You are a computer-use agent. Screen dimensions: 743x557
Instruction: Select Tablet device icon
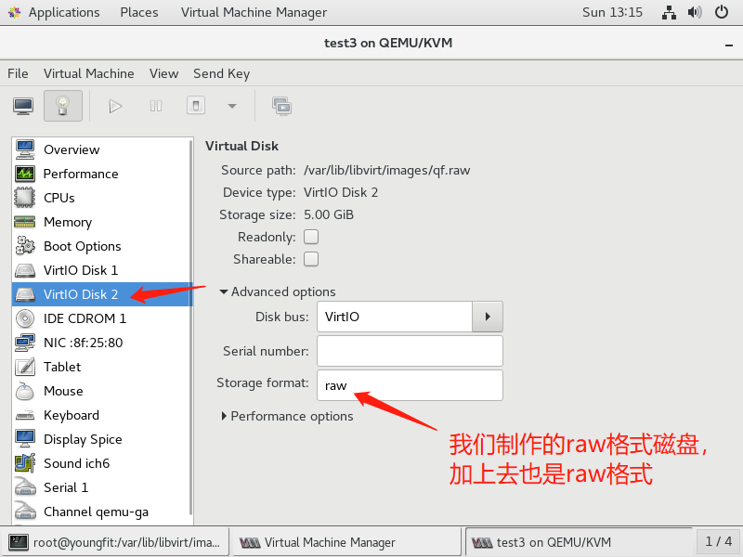pyautogui.click(x=25, y=367)
